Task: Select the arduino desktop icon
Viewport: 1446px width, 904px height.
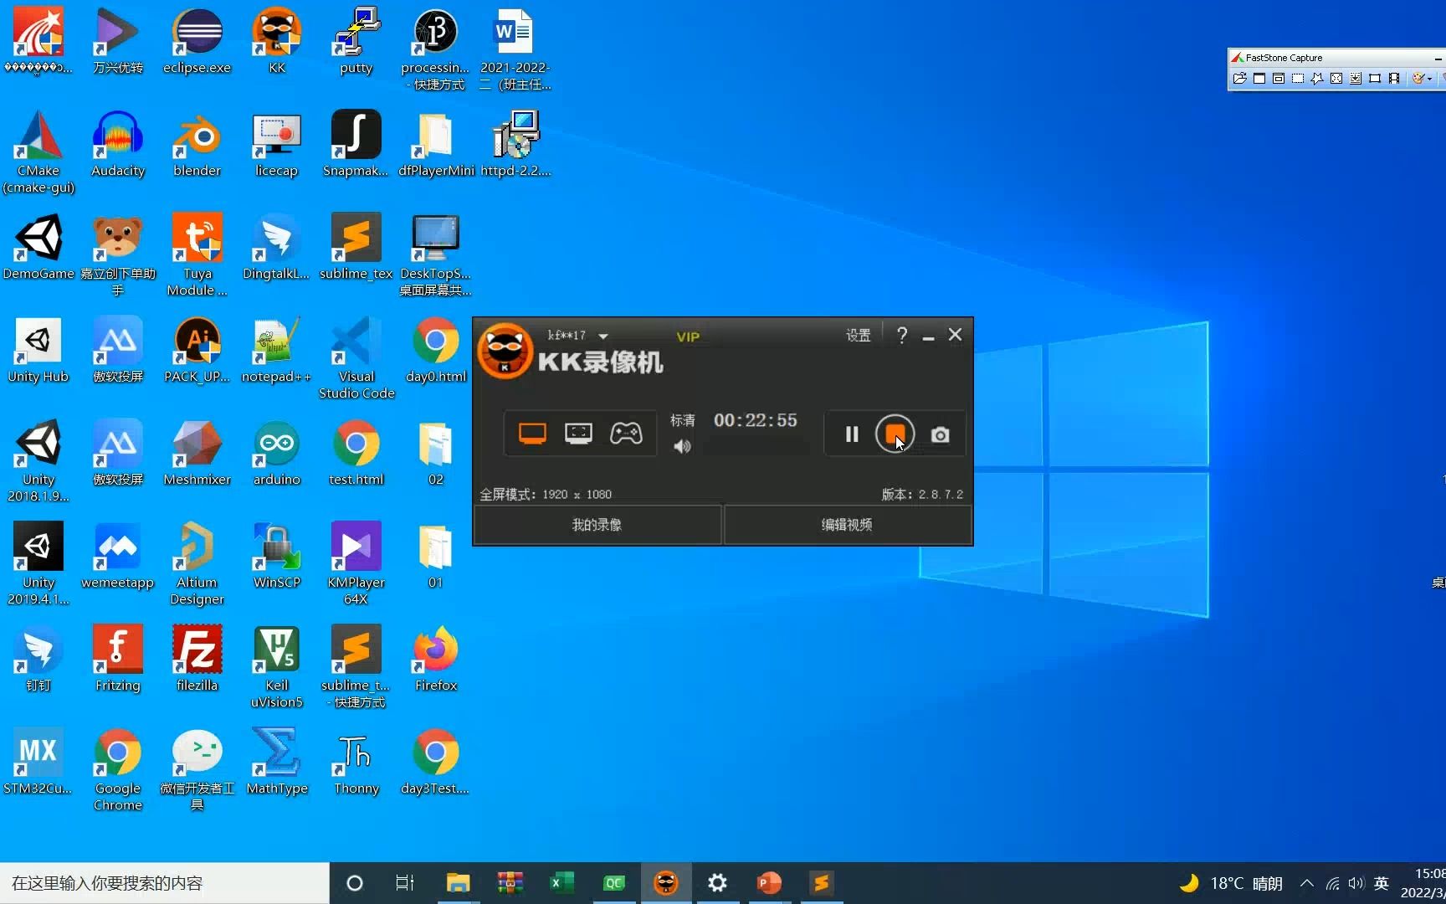Action: (277, 453)
